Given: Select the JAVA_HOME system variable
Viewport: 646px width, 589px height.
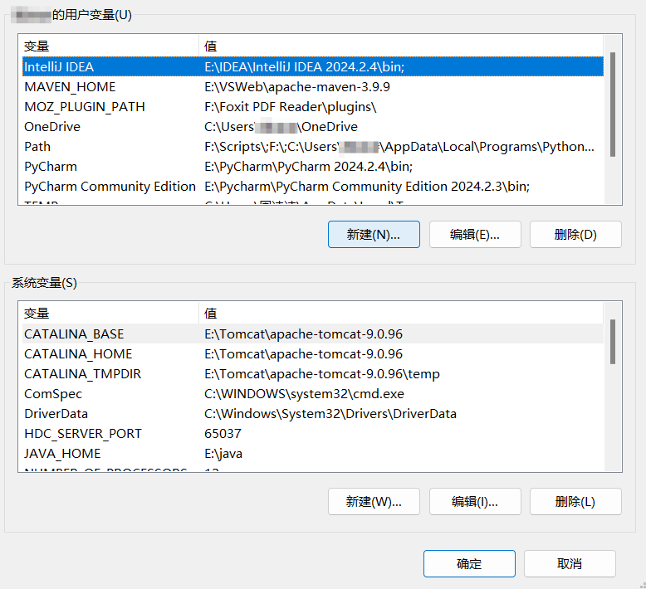Looking at the screenshot, I should [x=313, y=454].
